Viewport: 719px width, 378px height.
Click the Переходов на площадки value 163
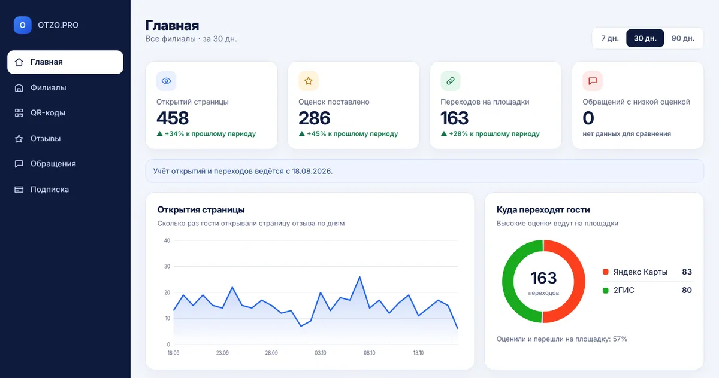[455, 118]
